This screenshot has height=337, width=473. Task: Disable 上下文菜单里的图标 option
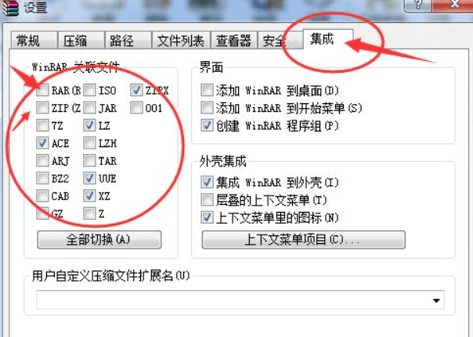tap(208, 217)
